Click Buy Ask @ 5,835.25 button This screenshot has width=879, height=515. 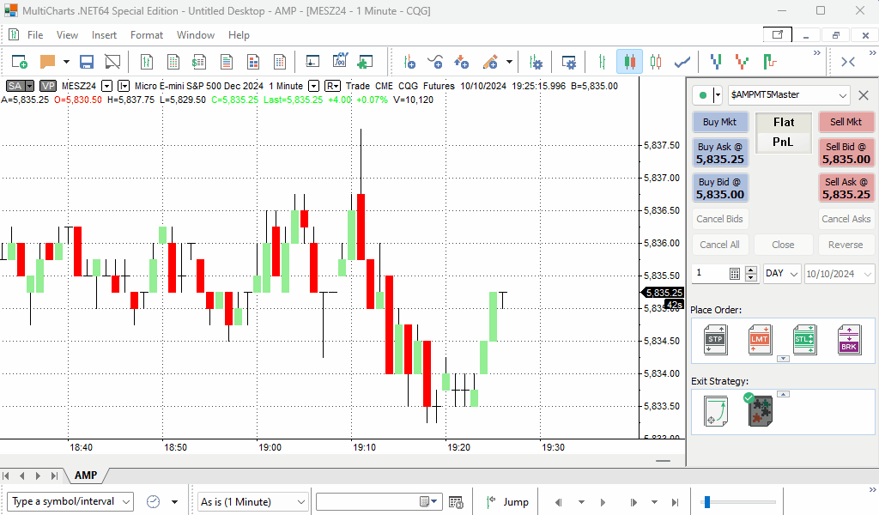[x=720, y=153]
